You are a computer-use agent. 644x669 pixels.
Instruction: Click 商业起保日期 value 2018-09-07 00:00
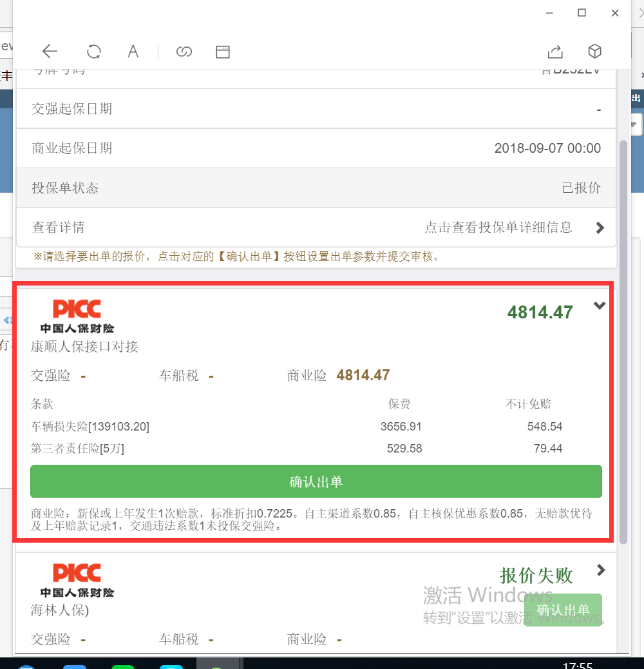pyautogui.click(x=547, y=148)
